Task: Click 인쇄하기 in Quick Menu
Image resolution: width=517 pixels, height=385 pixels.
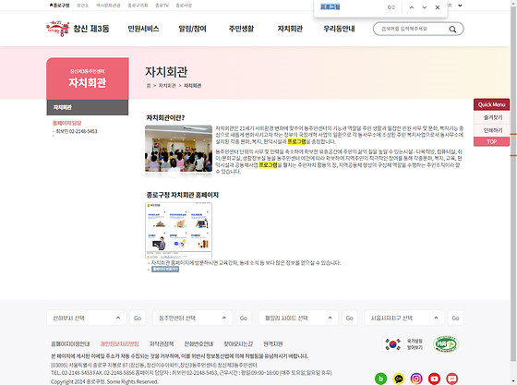Action: 491,130
